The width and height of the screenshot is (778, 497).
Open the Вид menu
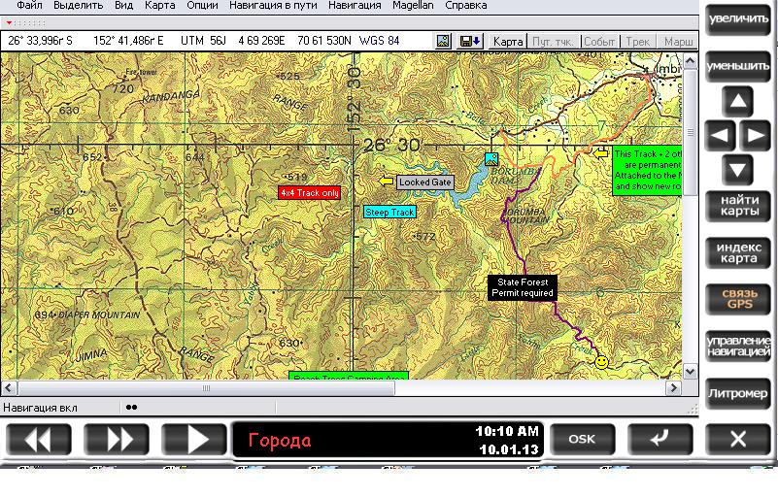[x=124, y=6]
